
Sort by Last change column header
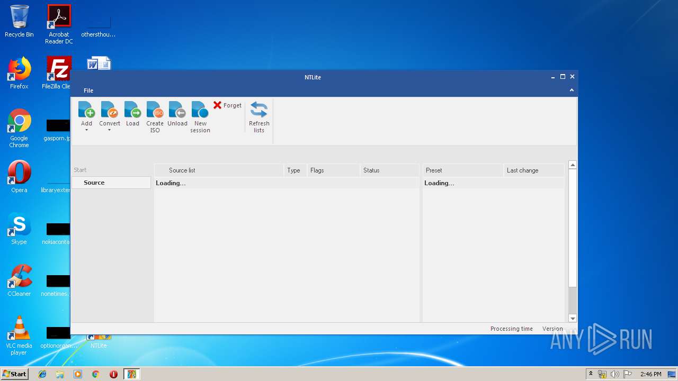(534, 170)
